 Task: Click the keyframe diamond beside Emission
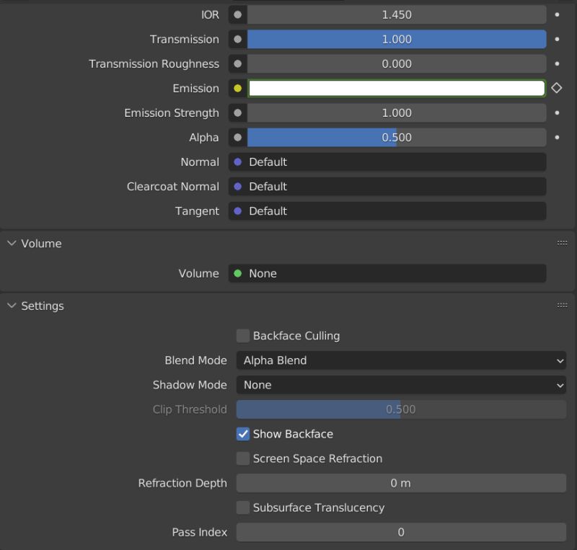tap(556, 88)
